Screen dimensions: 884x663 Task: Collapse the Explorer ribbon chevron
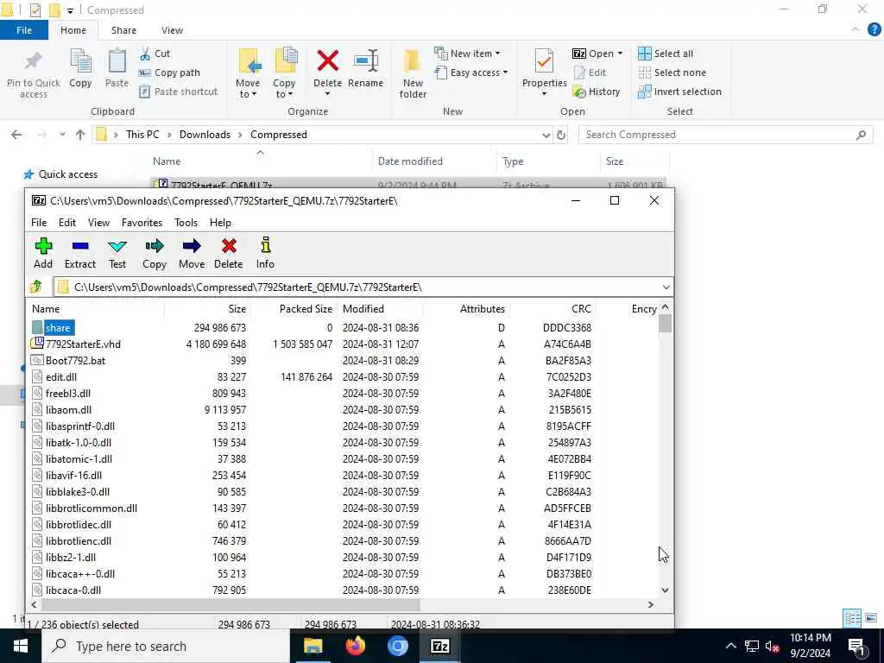(856, 30)
